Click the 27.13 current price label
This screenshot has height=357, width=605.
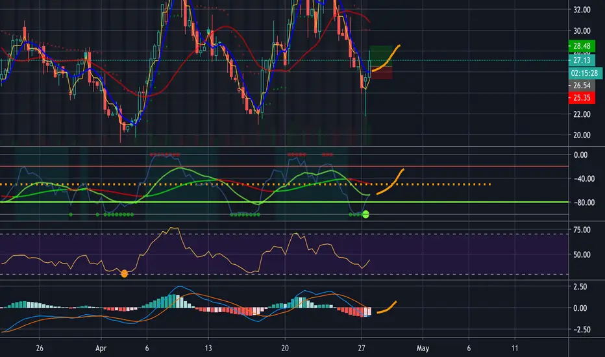(582, 60)
